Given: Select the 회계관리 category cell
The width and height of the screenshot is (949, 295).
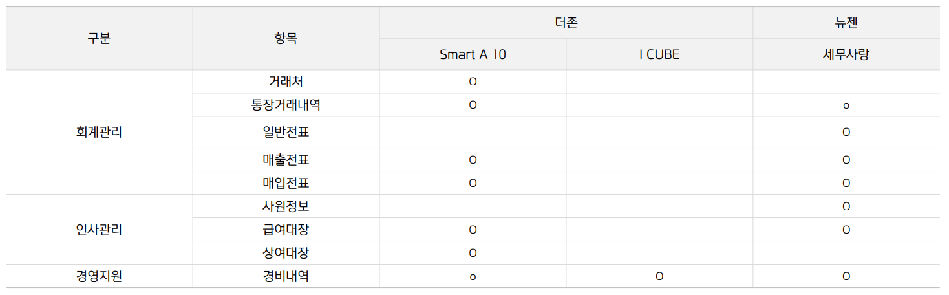Looking at the screenshot, I should [99, 132].
